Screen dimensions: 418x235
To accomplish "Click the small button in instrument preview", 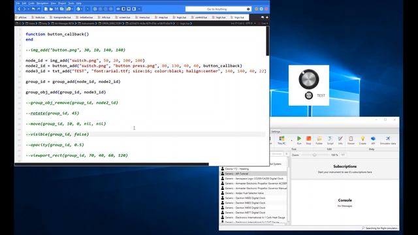I will pyautogui.click(x=309, y=95).
